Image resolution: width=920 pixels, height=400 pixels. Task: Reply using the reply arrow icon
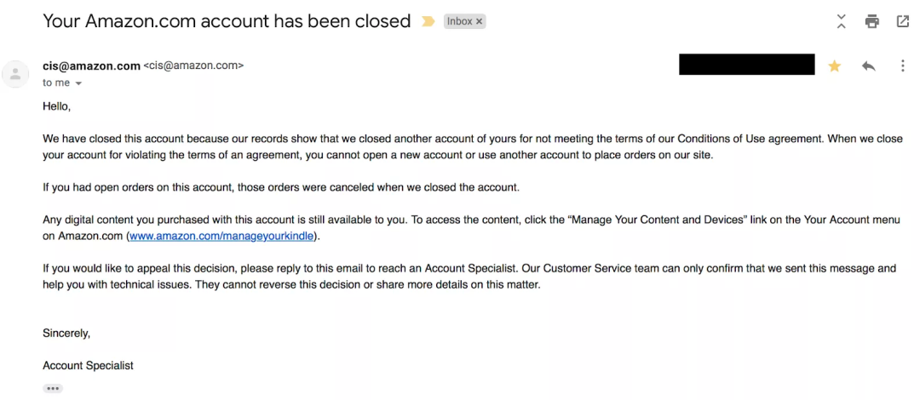coord(868,66)
